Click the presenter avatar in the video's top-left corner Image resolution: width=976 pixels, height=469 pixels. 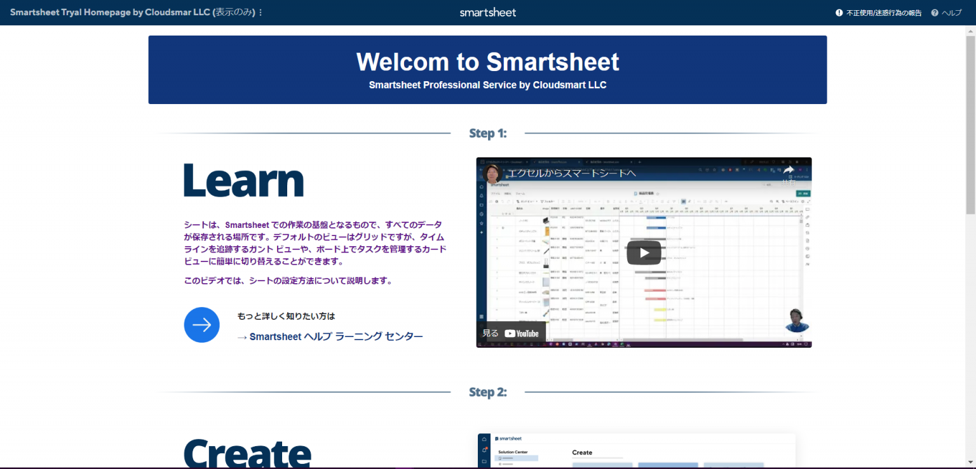click(493, 175)
